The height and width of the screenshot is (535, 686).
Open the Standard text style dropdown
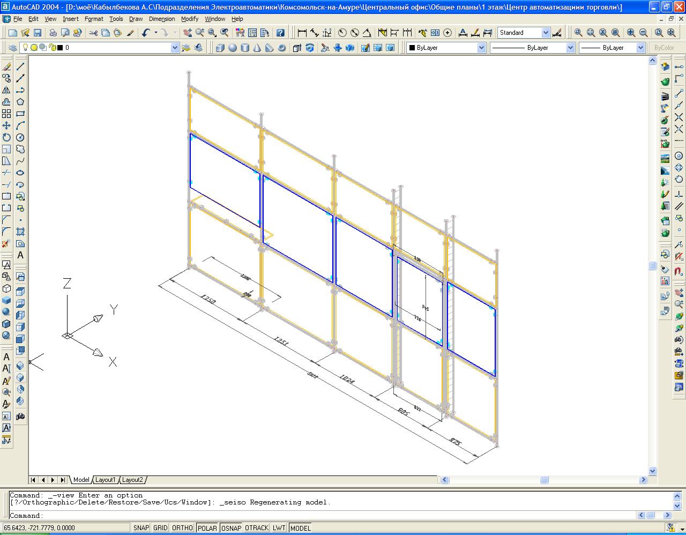tap(546, 33)
